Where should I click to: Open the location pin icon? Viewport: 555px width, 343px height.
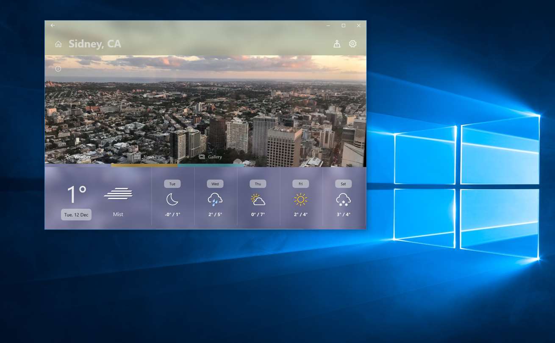coord(337,44)
